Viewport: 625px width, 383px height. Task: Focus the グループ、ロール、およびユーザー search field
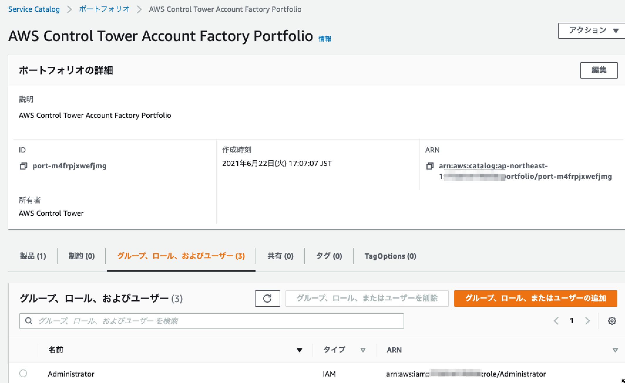(211, 321)
